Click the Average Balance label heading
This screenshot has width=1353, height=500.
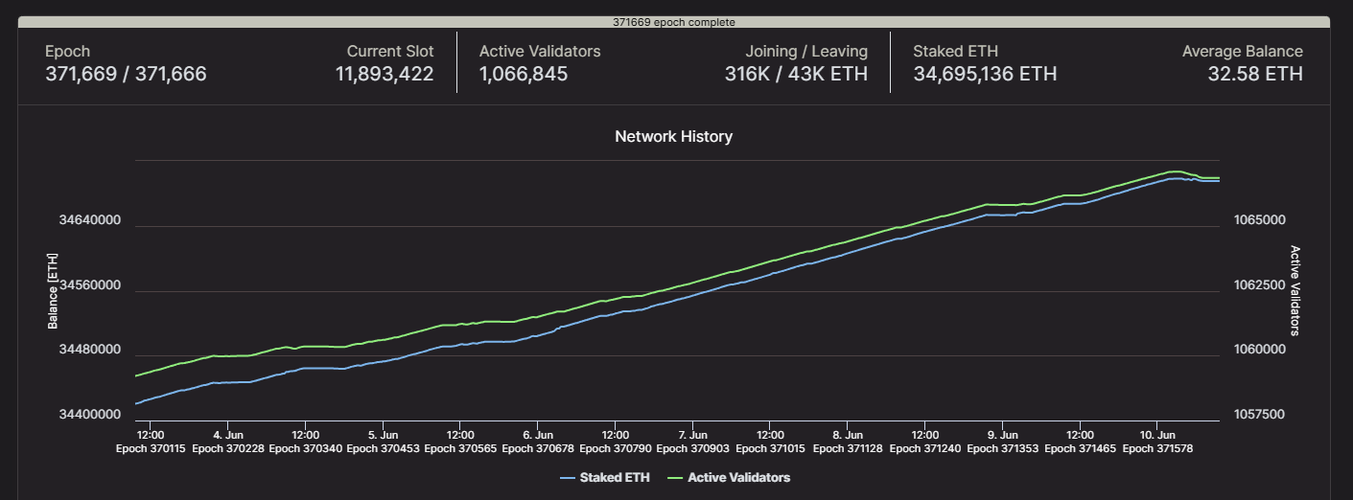point(1243,52)
